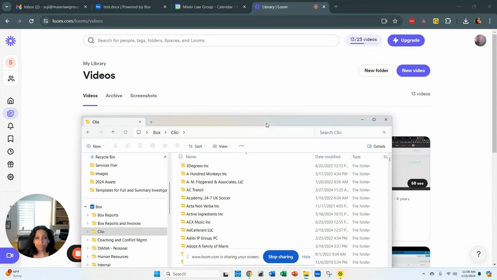The height and width of the screenshot is (280, 497).
Task: Open Chrome tab search chevron
Action: click(7, 7)
